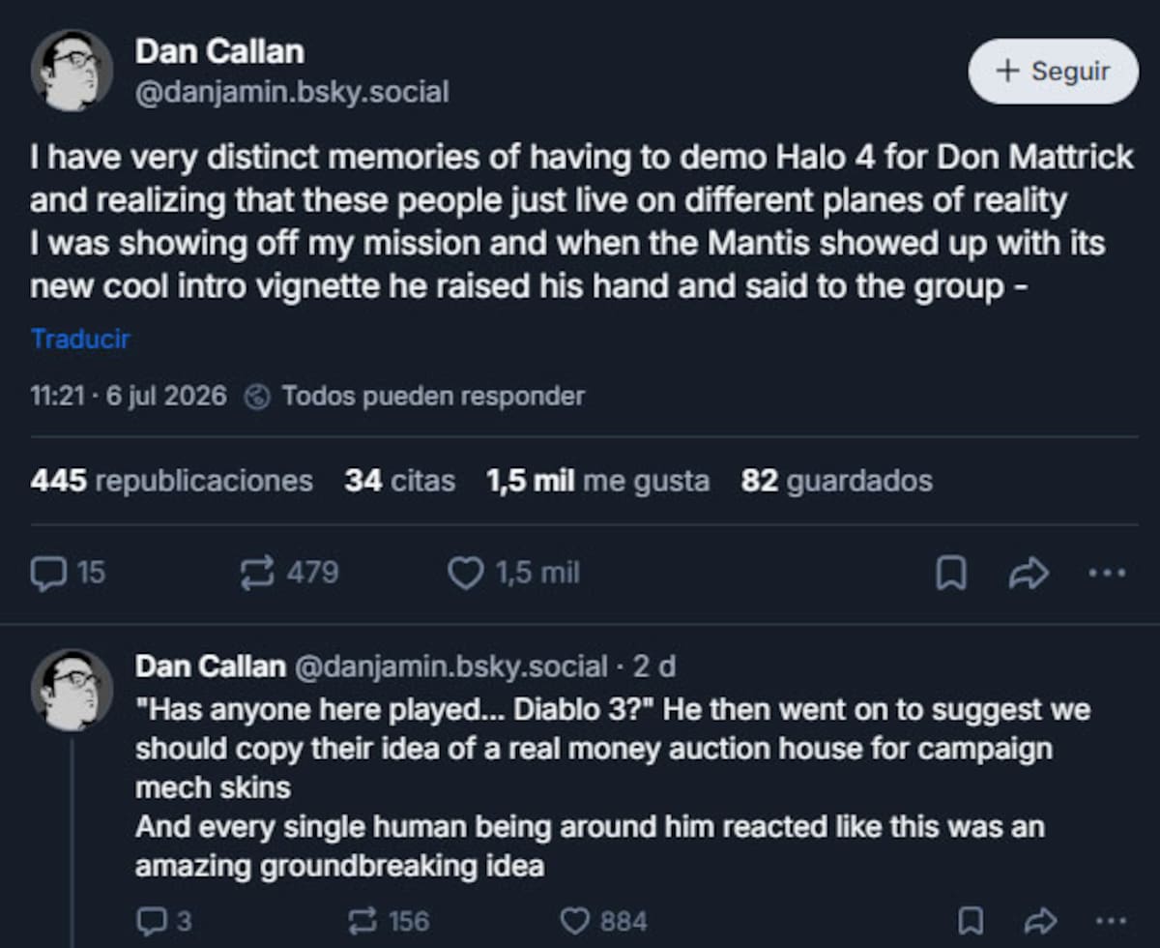This screenshot has height=948, width=1160.
Task: Open Dan Callan's avatar on main post
Action: point(72,70)
